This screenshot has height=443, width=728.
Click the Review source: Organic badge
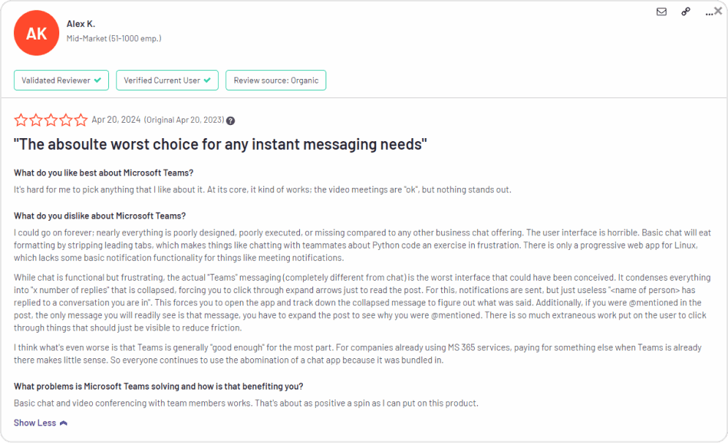pos(276,80)
